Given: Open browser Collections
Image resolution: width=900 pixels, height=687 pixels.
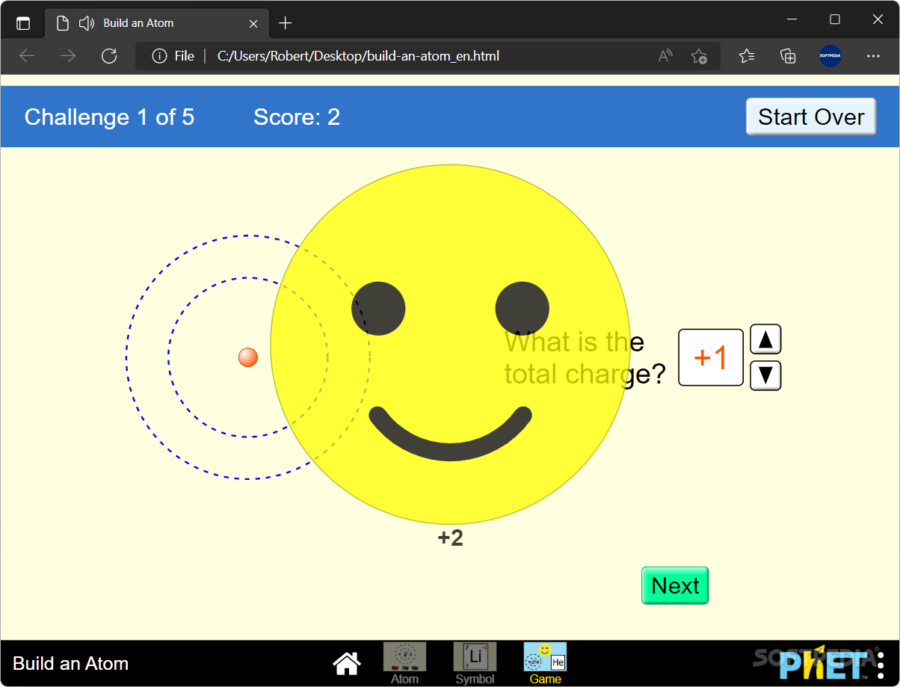Looking at the screenshot, I should point(788,56).
